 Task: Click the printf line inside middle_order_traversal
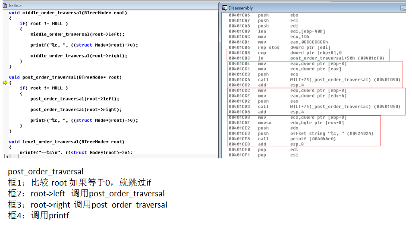click(x=84, y=45)
